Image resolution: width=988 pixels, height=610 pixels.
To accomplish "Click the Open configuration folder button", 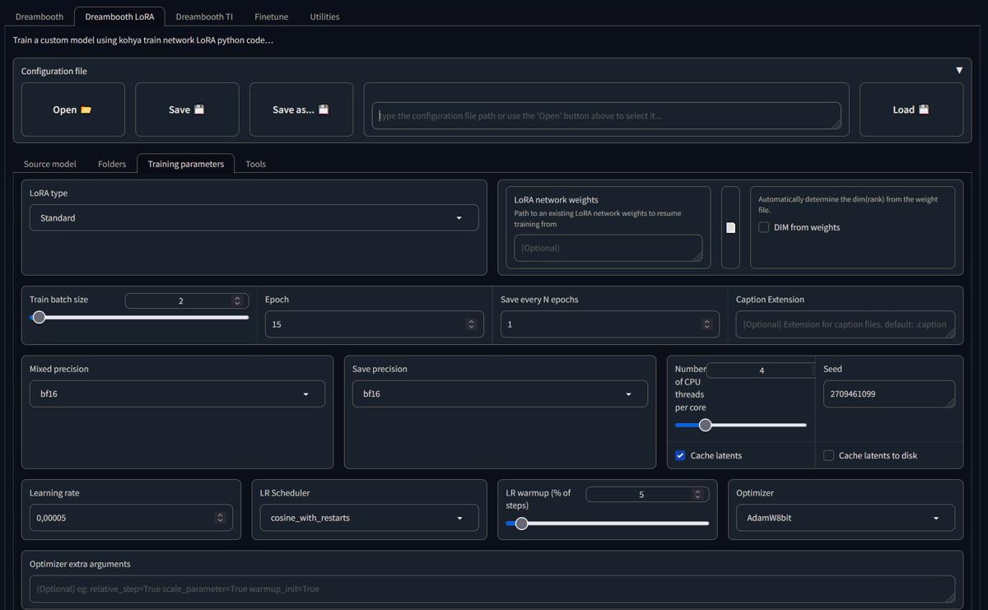I will point(72,109).
